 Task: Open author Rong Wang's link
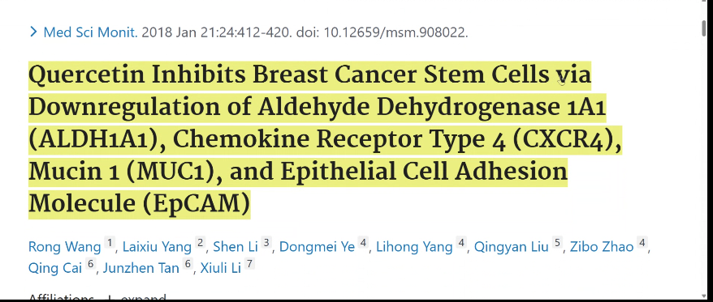point(65,247)
